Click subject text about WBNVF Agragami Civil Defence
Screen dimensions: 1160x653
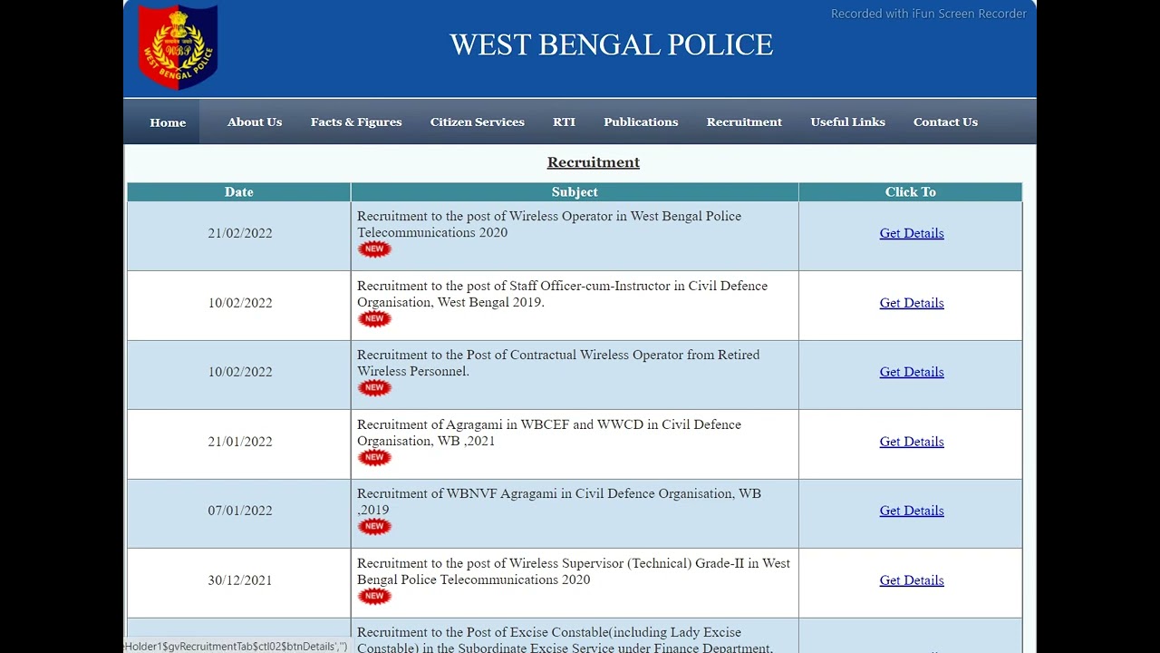tap(559, 502)
